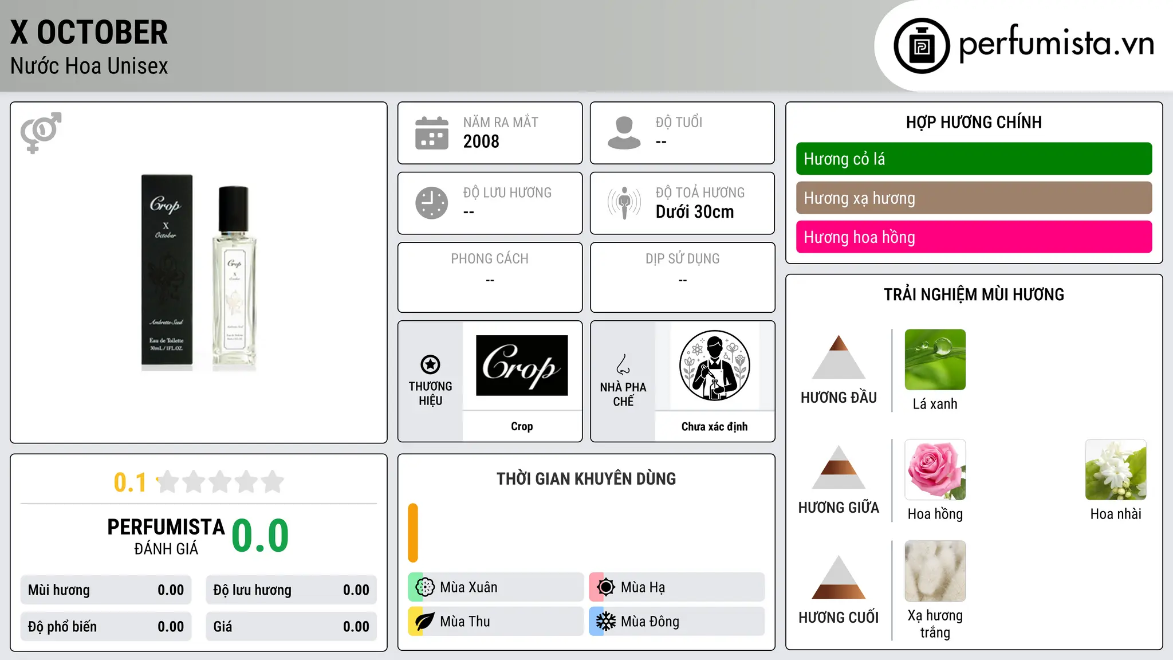Click the star badge icon above Thương hiệu
The height and width of the screenshot is (660, 1173).
(430, 364)
